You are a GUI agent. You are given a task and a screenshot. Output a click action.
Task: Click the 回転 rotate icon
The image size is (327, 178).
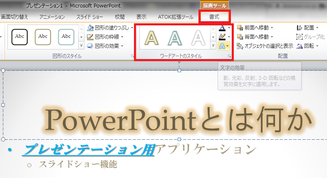300,46
